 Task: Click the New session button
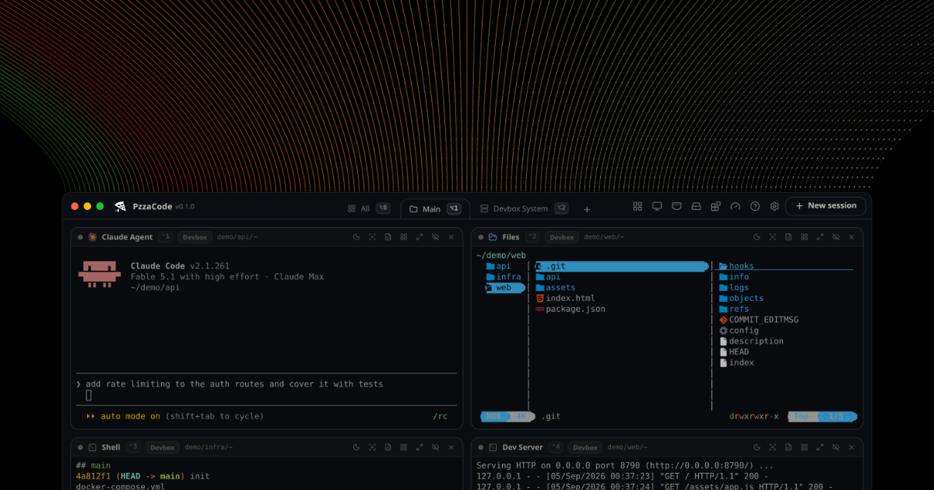826,206
